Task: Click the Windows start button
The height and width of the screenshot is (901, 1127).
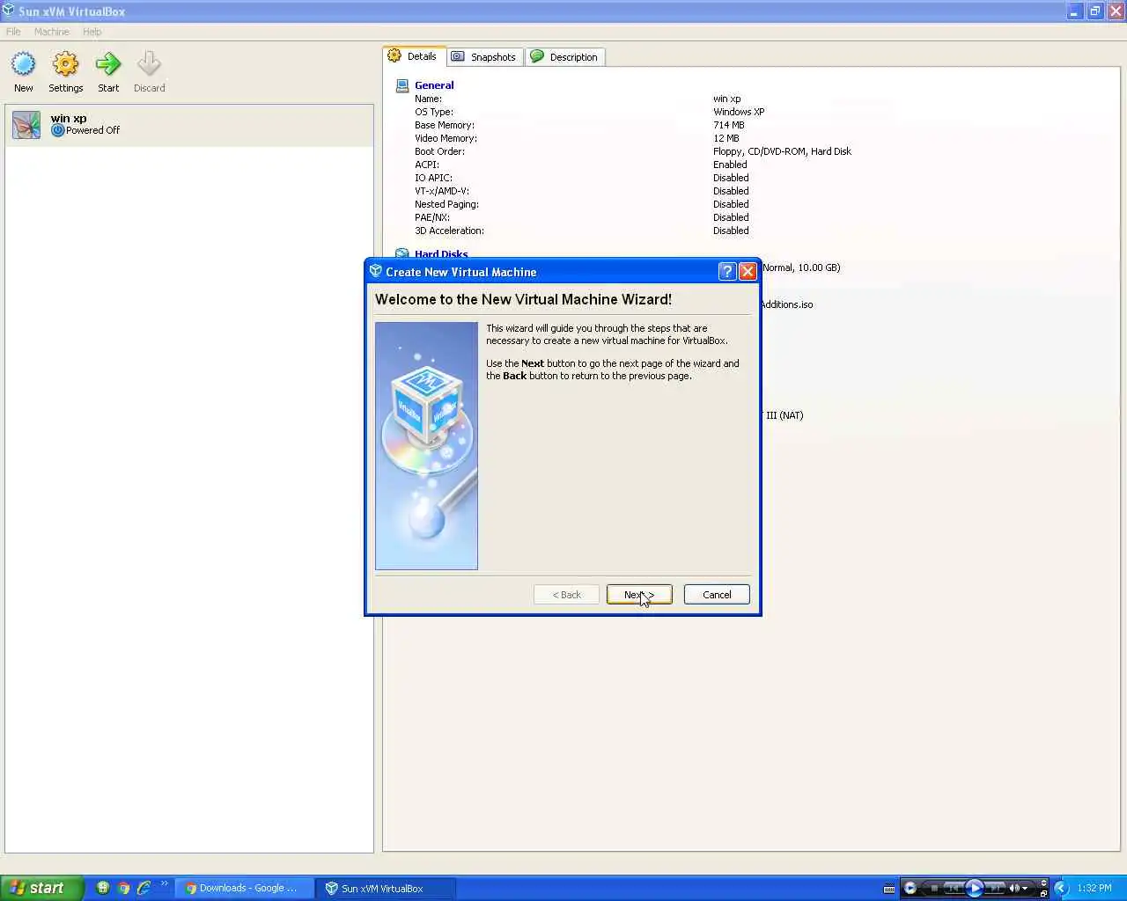Action: click(x=41, y=888)
